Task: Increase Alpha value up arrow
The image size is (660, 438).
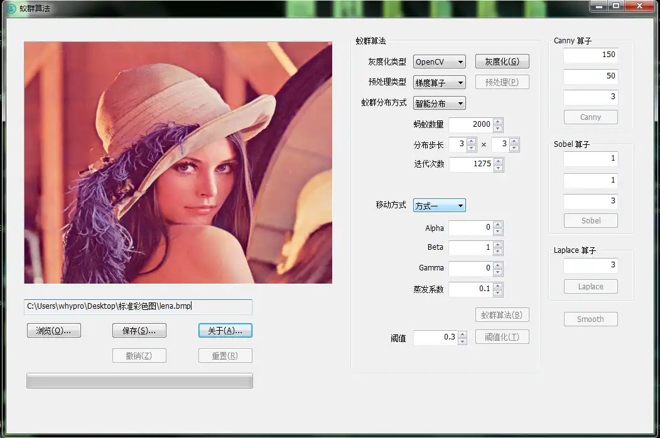Action: tap(497, 224)
